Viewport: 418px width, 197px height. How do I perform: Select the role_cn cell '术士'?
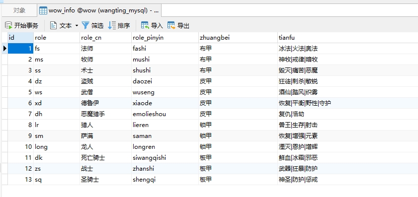pos(105,70)
